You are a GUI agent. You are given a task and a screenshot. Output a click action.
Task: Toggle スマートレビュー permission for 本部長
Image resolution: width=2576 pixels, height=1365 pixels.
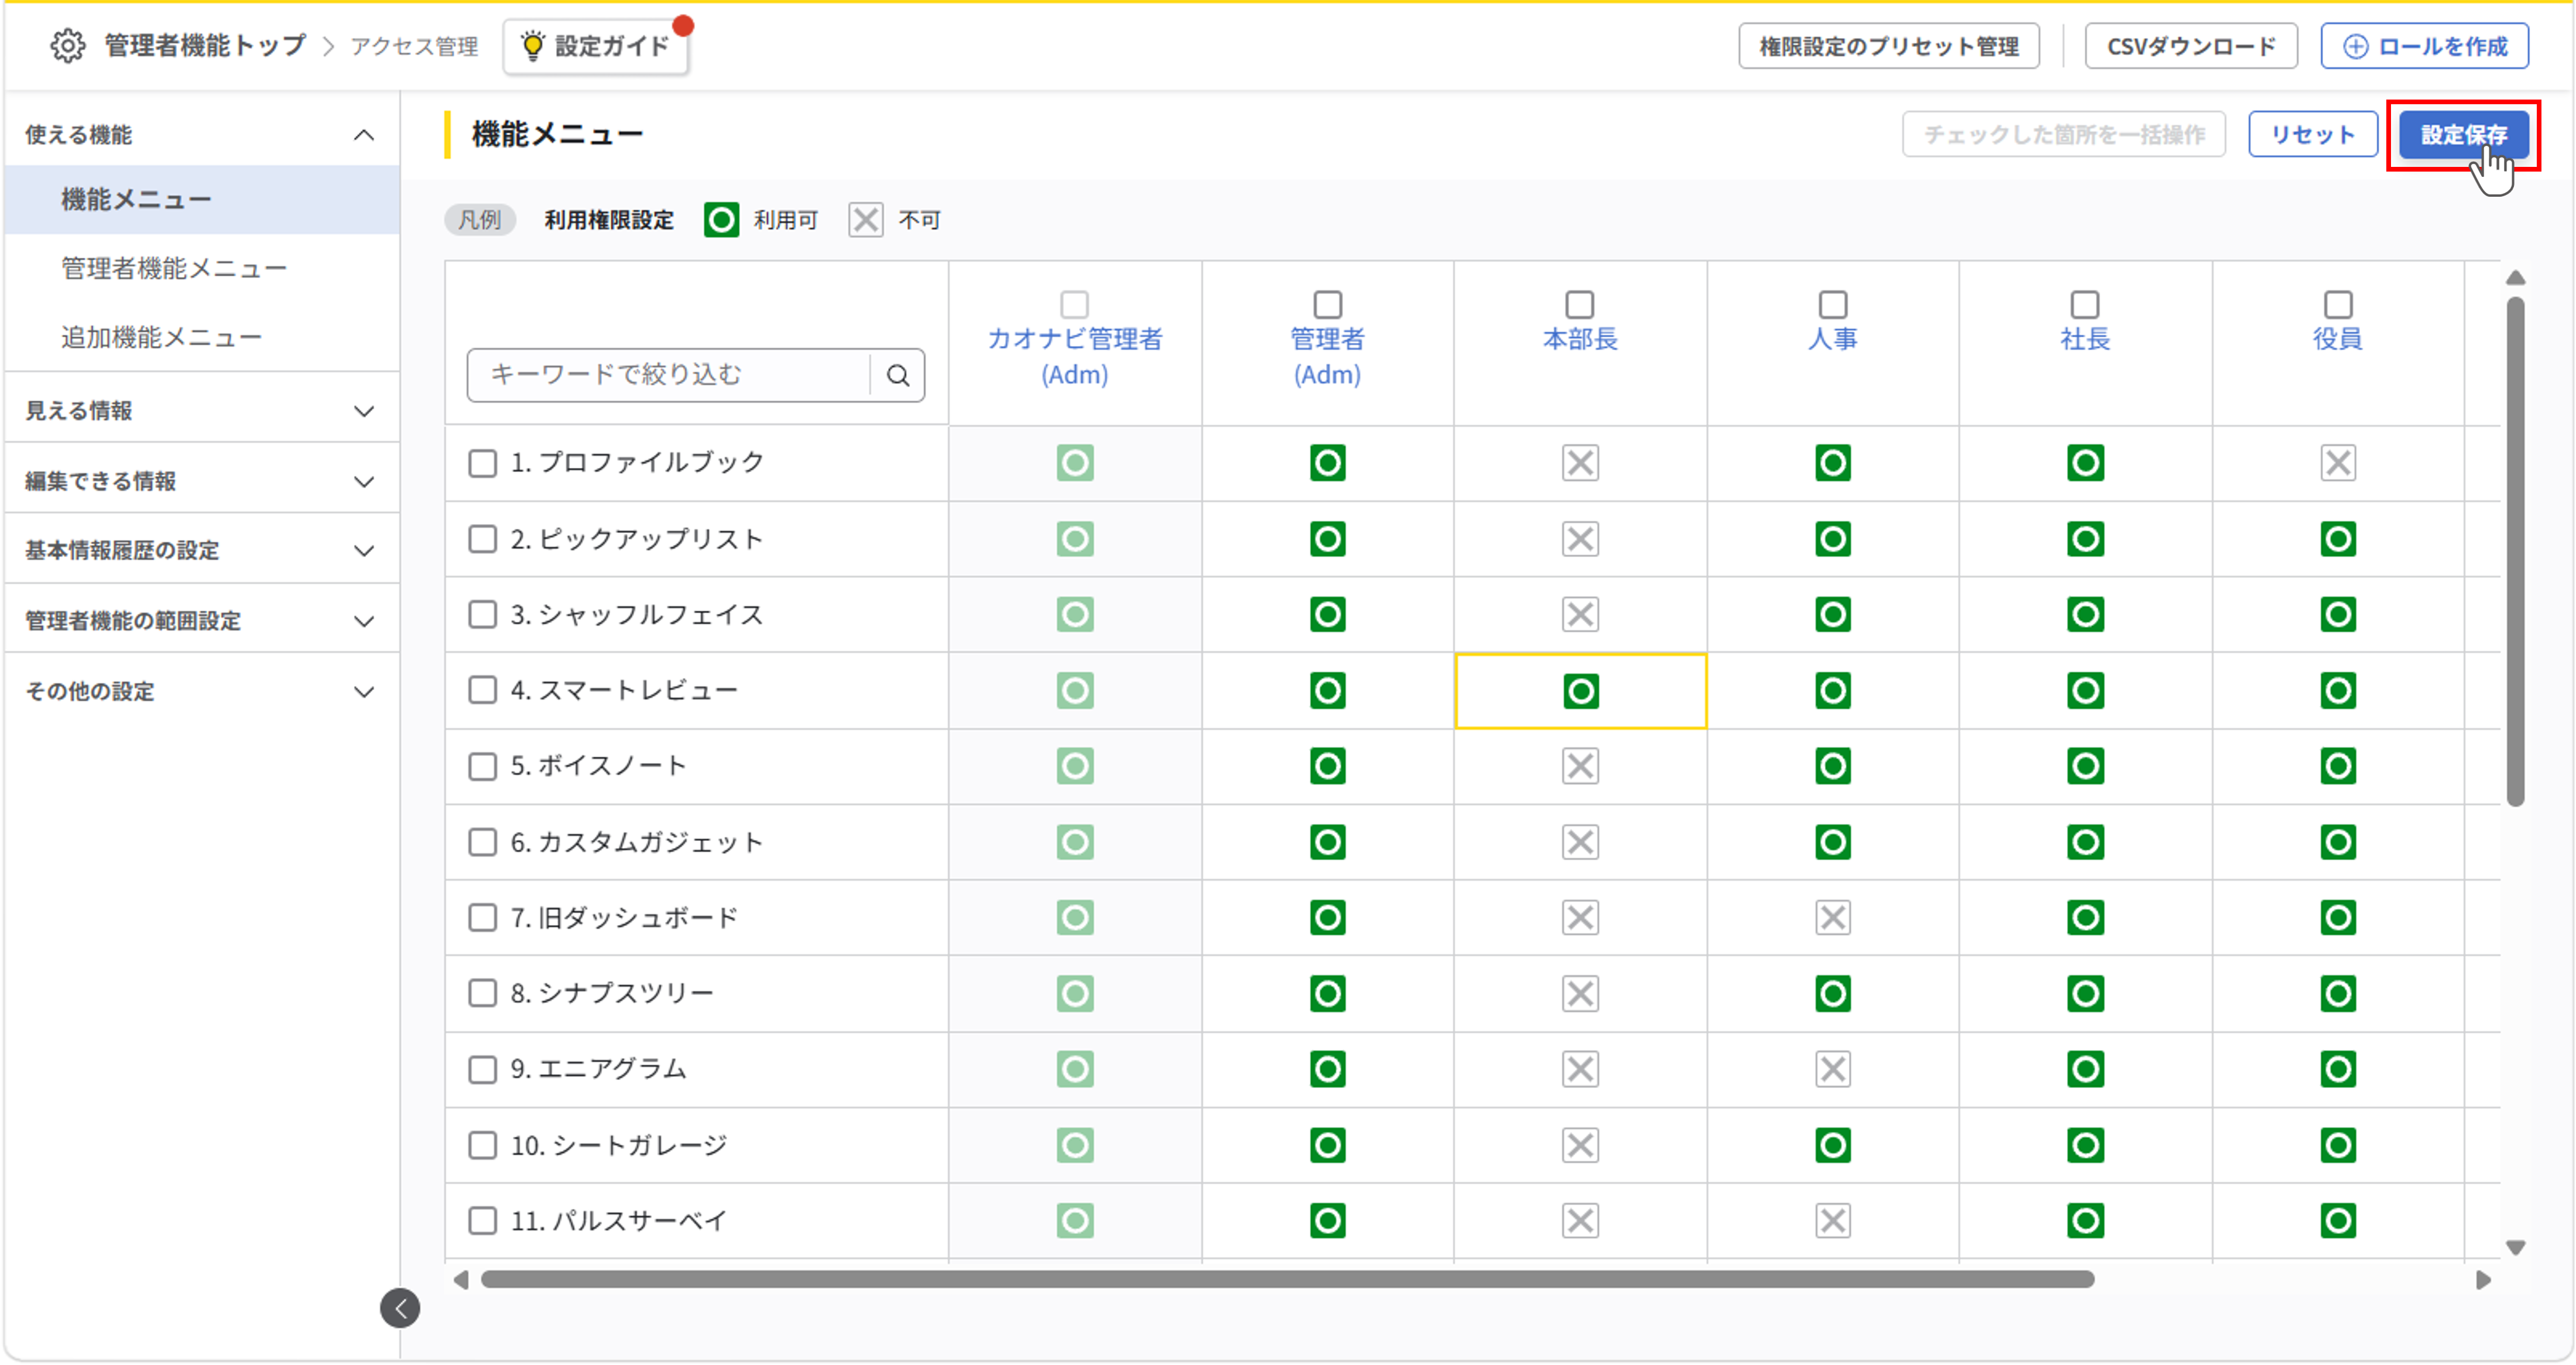[1580, 690]
